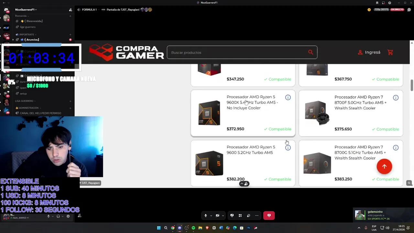Image resolution: width=414 pixels, height=233 pixels.
Task: Click the $372.950 price
Action: 235,129
